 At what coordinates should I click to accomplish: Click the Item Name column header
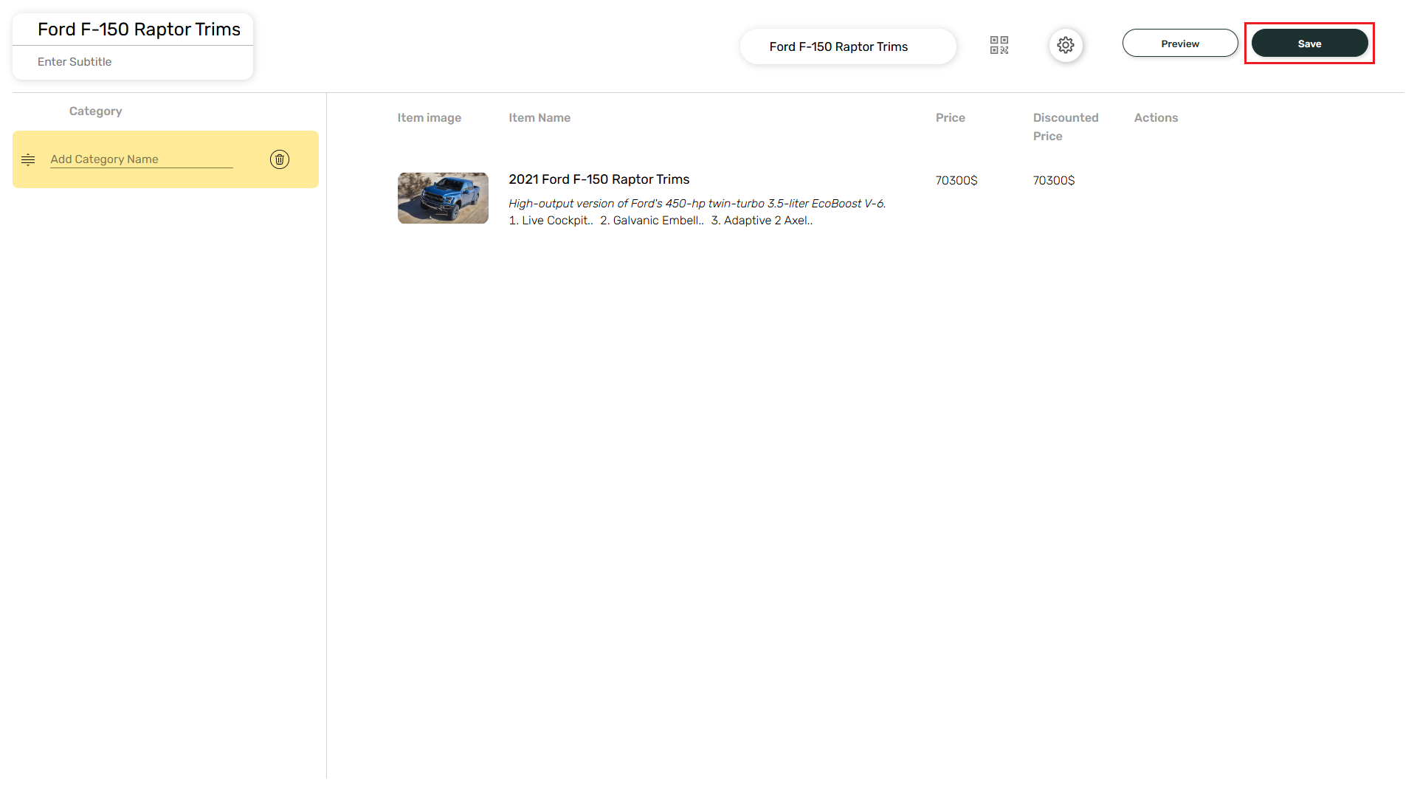tap(539, 118)
